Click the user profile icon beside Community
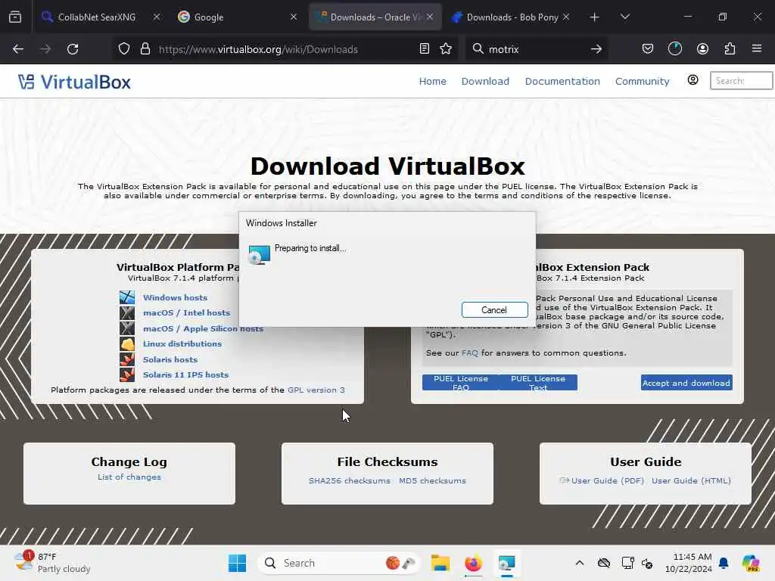This screenshot has height=581, width=775. pos(693,80)
